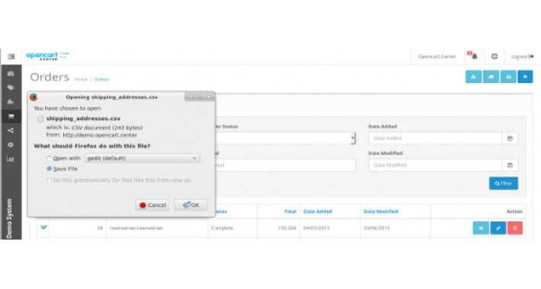Open the Dashboard sidebar icon

[11, 73]
